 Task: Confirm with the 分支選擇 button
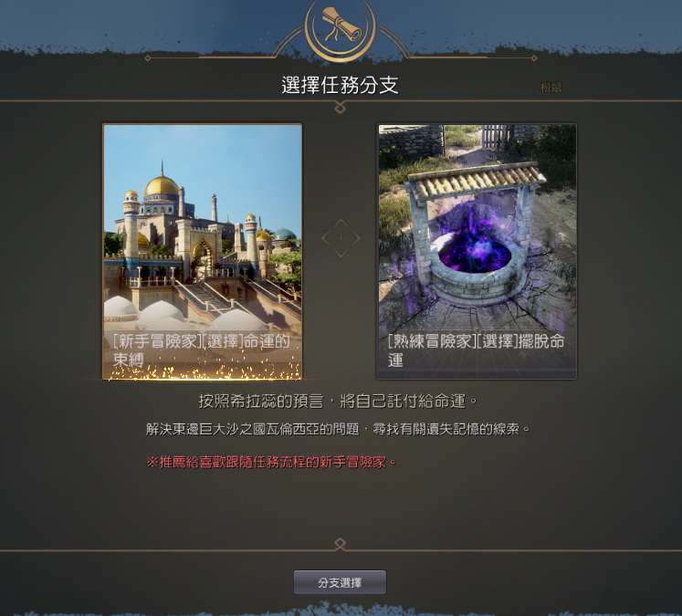click(340, 582)
